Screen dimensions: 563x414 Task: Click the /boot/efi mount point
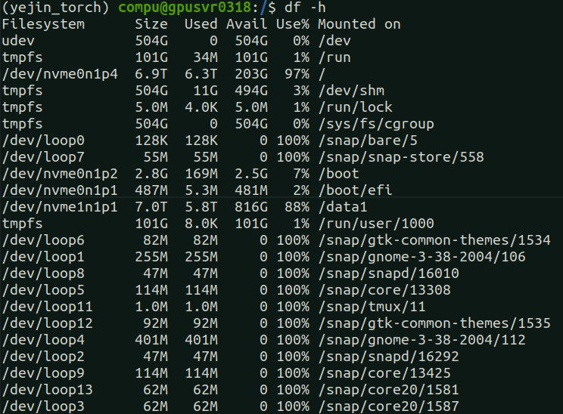pos(356,190)
